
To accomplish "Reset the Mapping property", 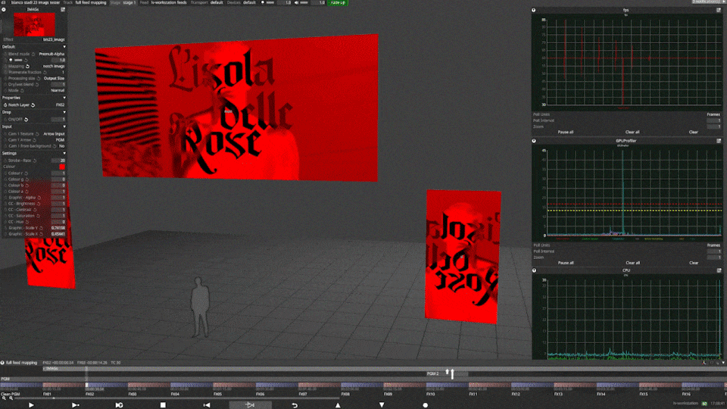I will 27,67.
